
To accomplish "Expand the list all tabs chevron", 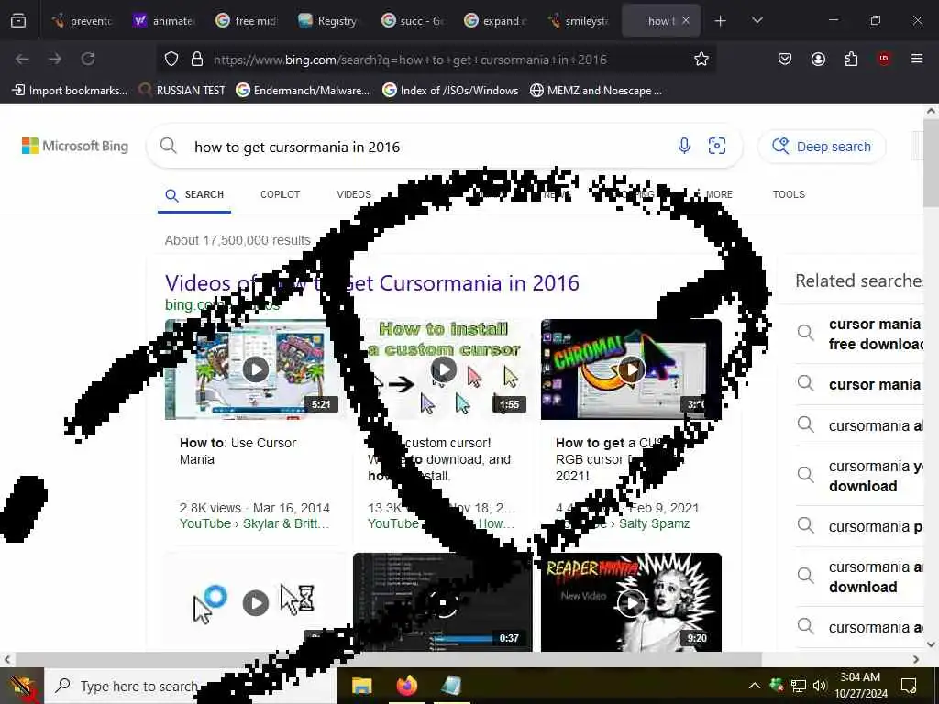I will tap(757, 21).
